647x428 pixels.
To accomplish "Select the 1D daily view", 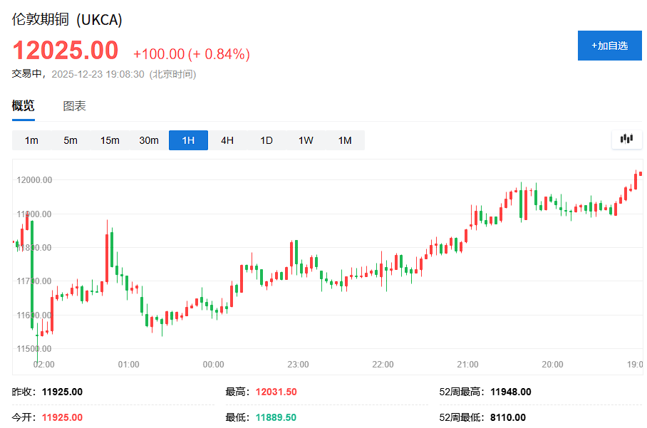I will (x=266, y=140).
